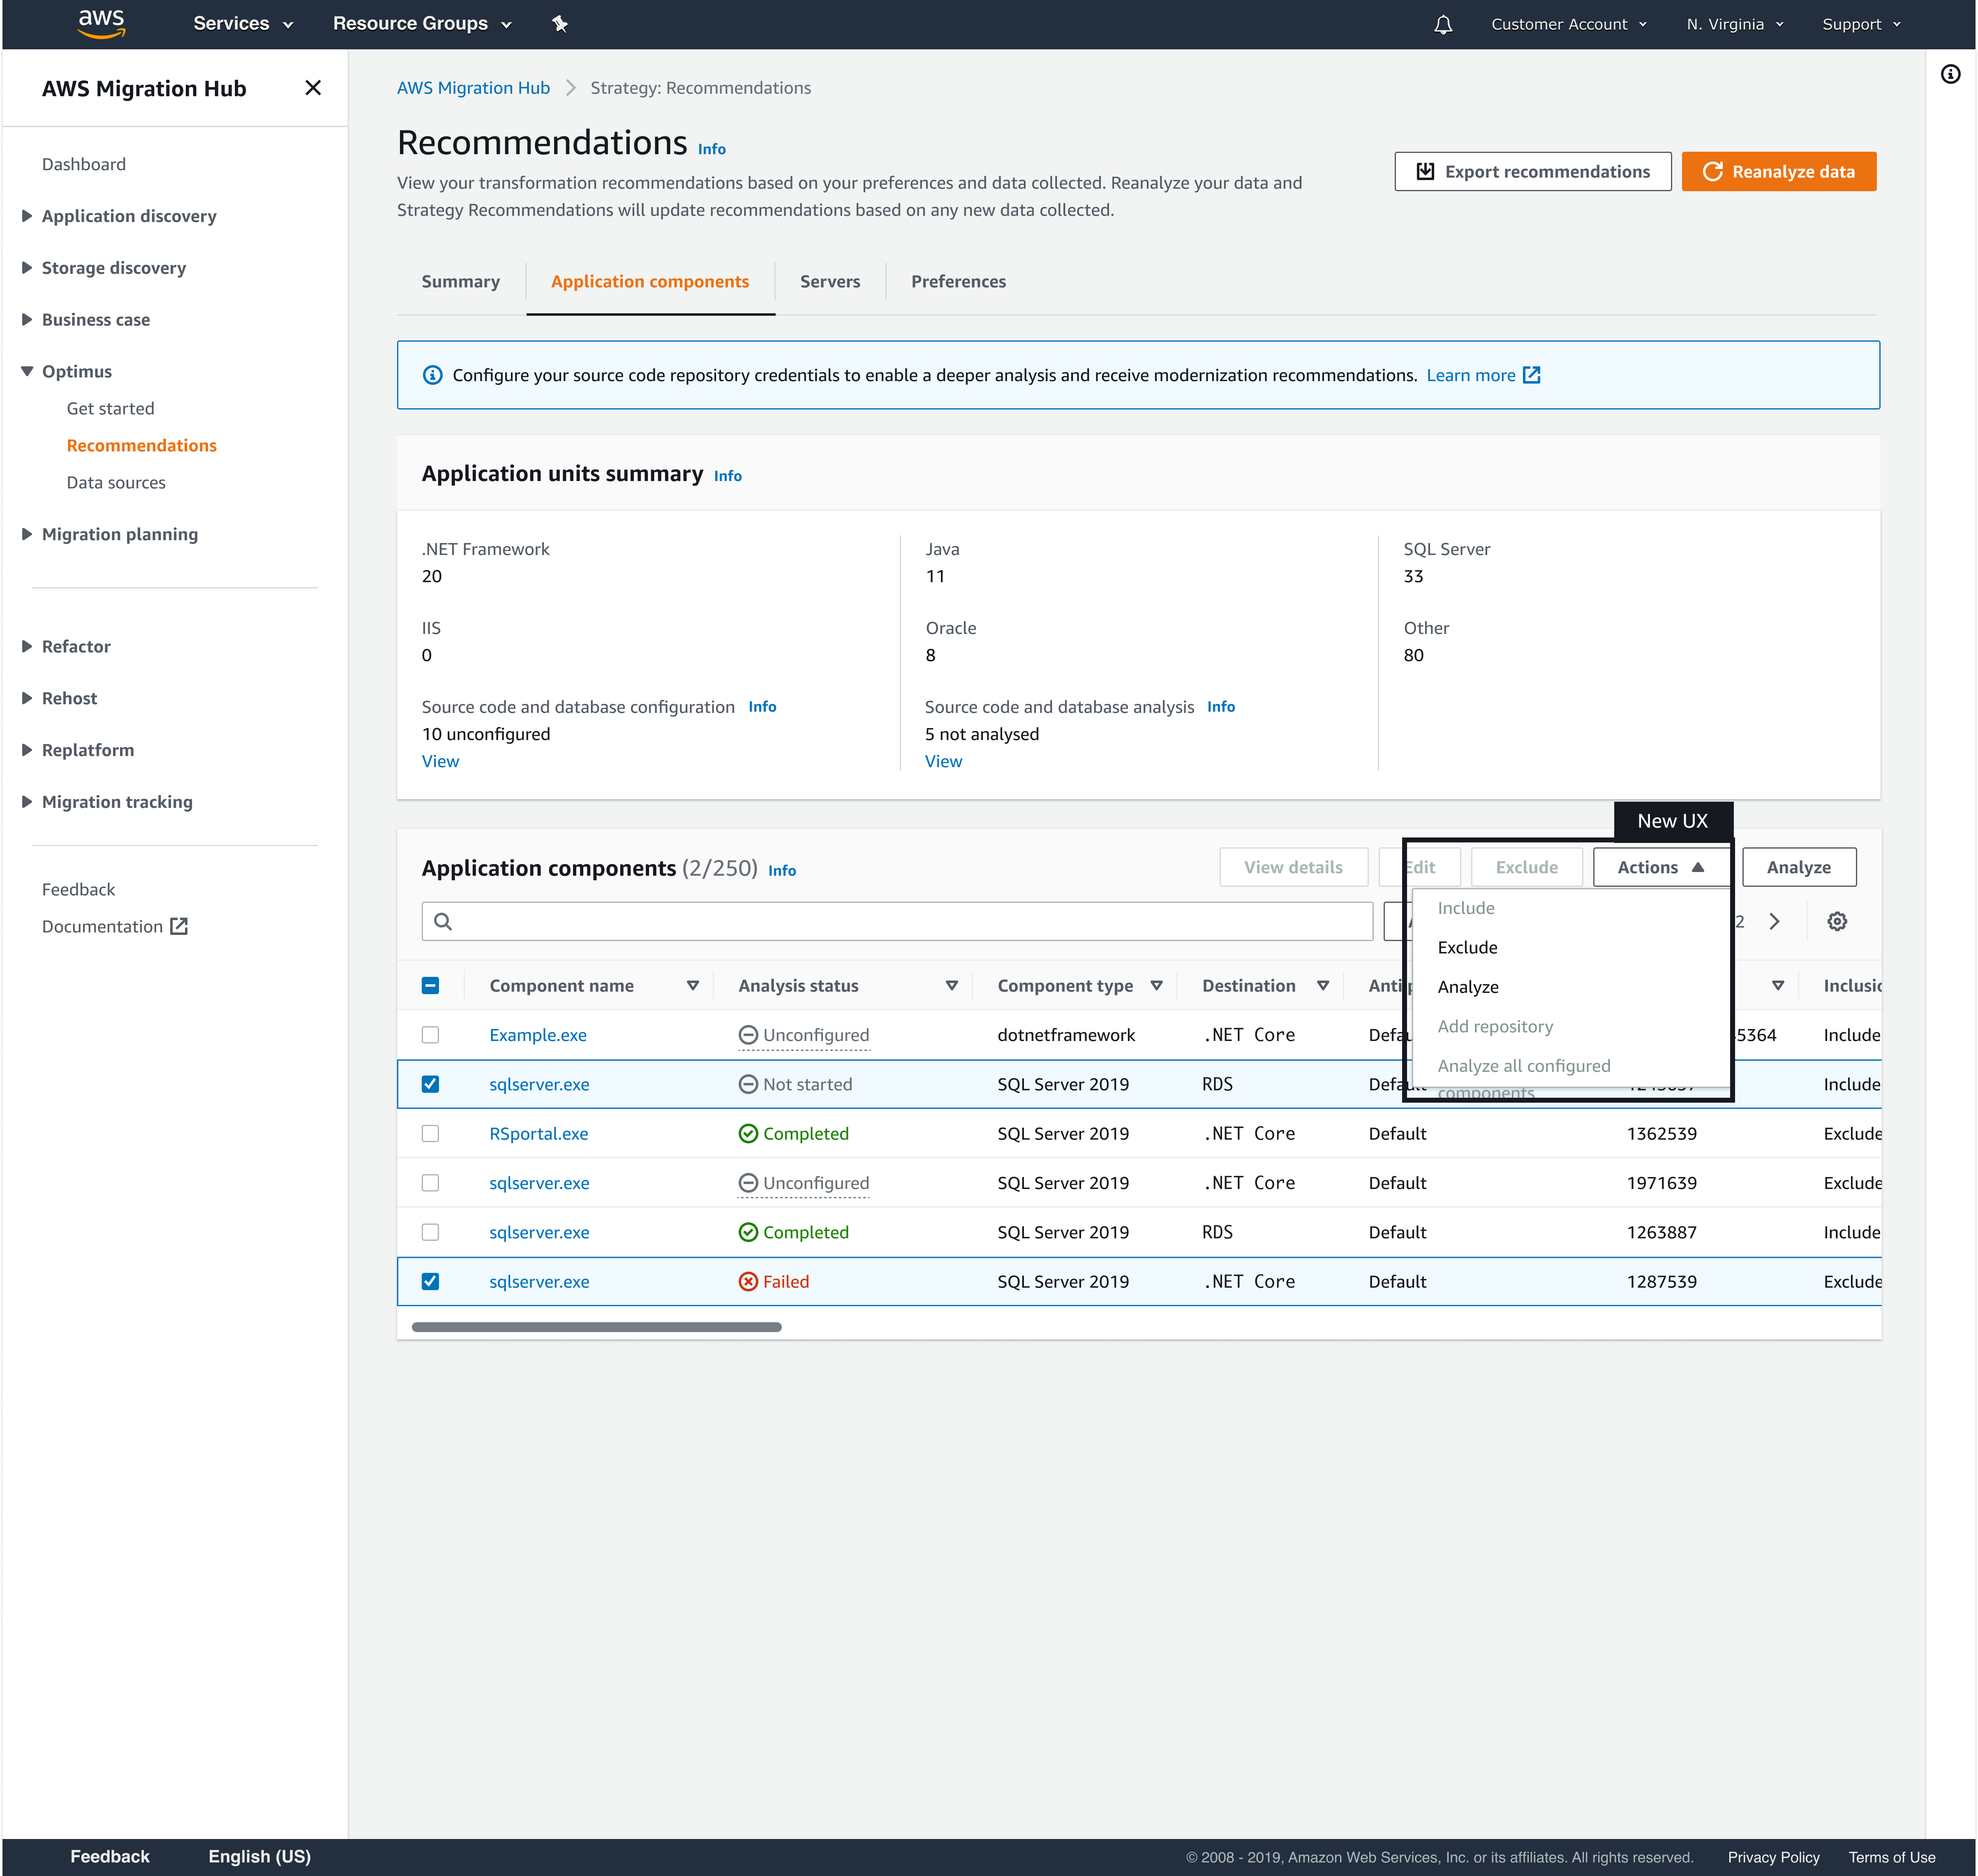This screenshot has width=1978, height=1876.
Task: Click the Learn more external link icon
Action: click(x=1531, y=375)
